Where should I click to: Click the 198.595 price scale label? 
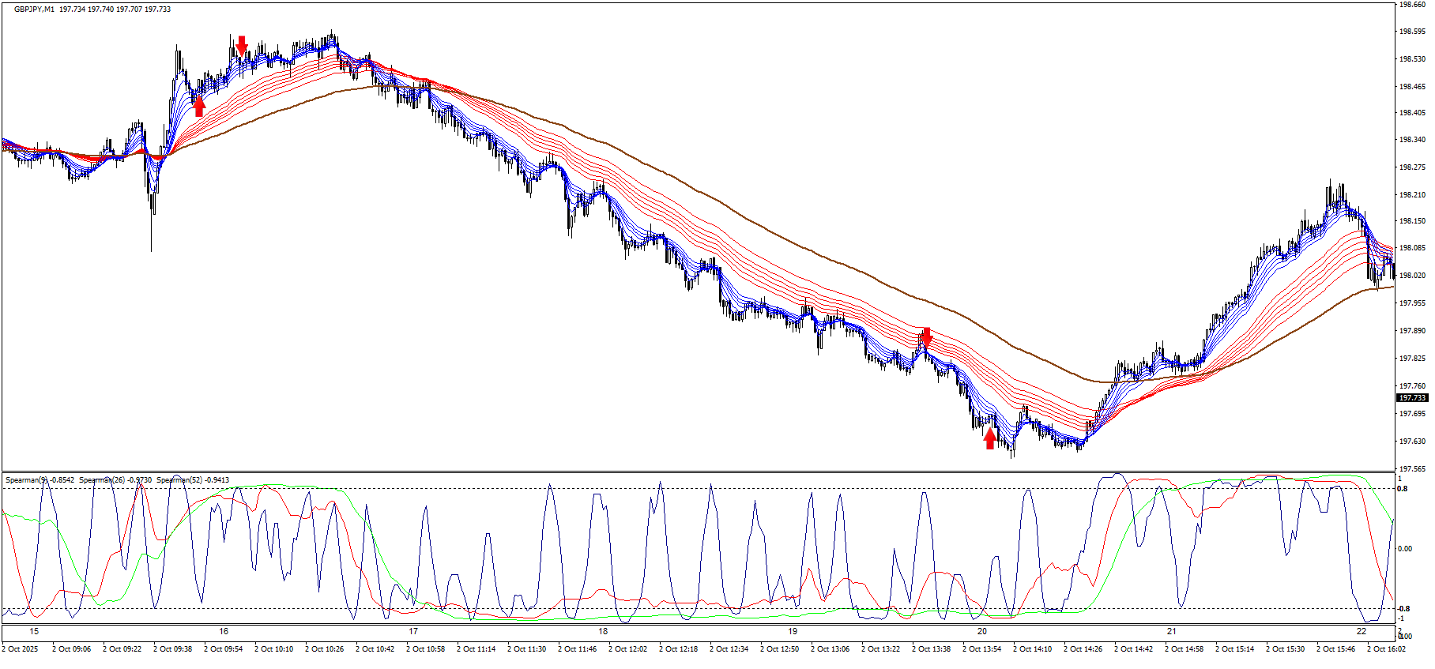(1412, 32)
